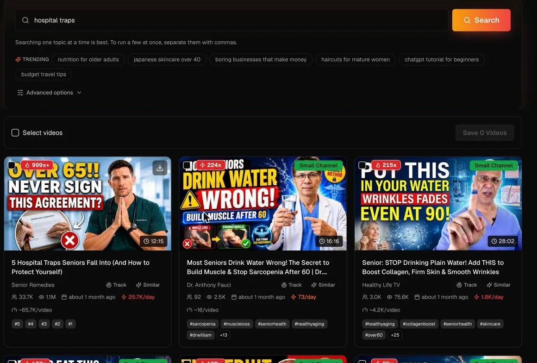Select trending chip 'boring businesses that make money'
Image resolution: width=537 pixels, height=363 pixels.
(x=261, y=60)
